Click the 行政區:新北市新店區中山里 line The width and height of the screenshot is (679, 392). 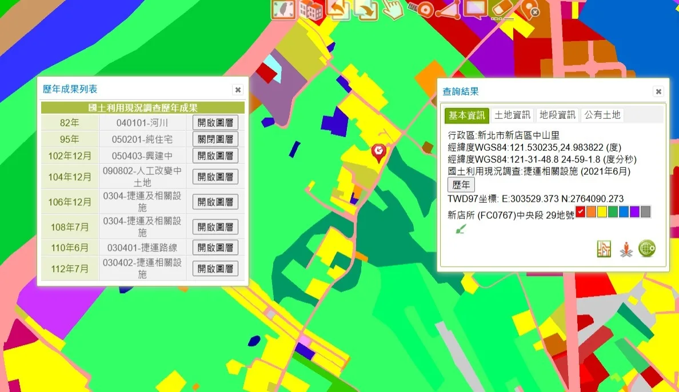504,135
